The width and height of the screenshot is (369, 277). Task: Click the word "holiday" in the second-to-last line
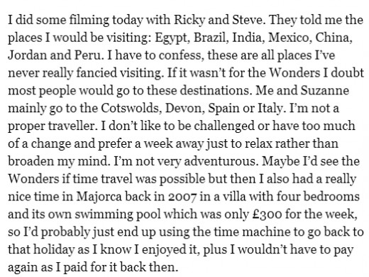point(53,249)
